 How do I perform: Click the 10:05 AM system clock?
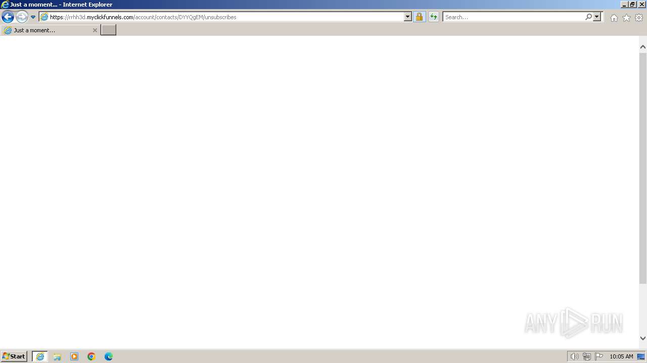[x=621, y=356]
